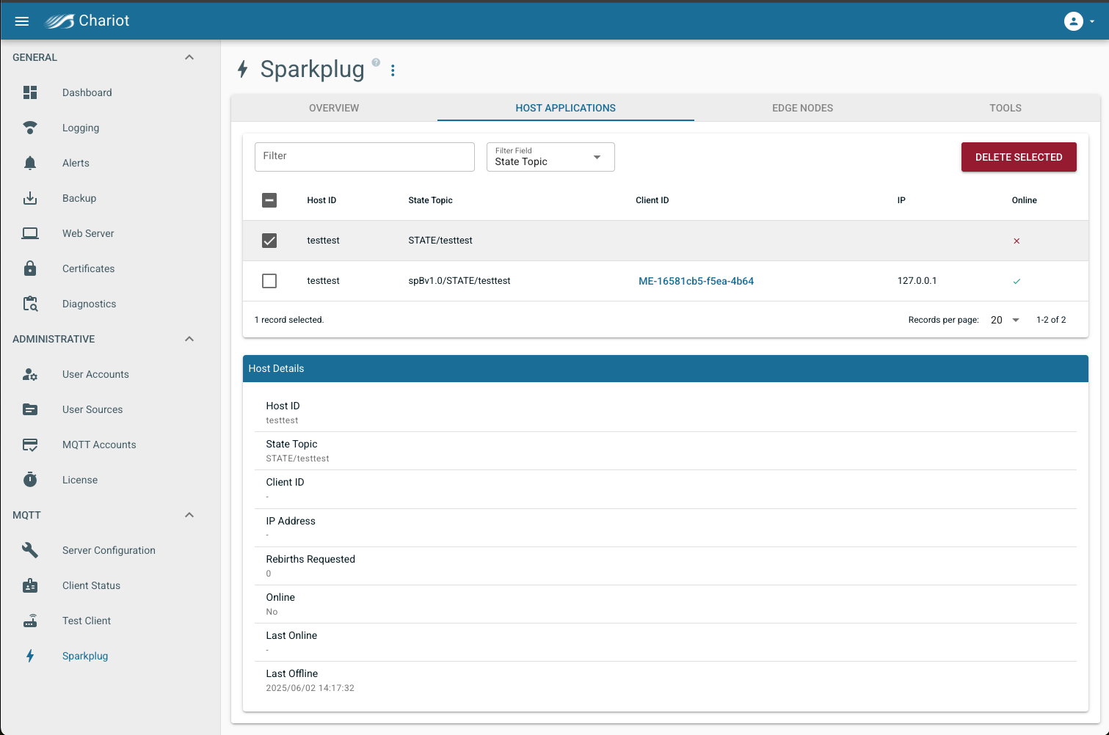Collapse the GENERAL sidebar section
This screenshot has height=735, width=1109.
189,57
